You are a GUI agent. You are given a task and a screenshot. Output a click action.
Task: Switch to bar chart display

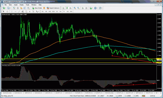[63, 8]
